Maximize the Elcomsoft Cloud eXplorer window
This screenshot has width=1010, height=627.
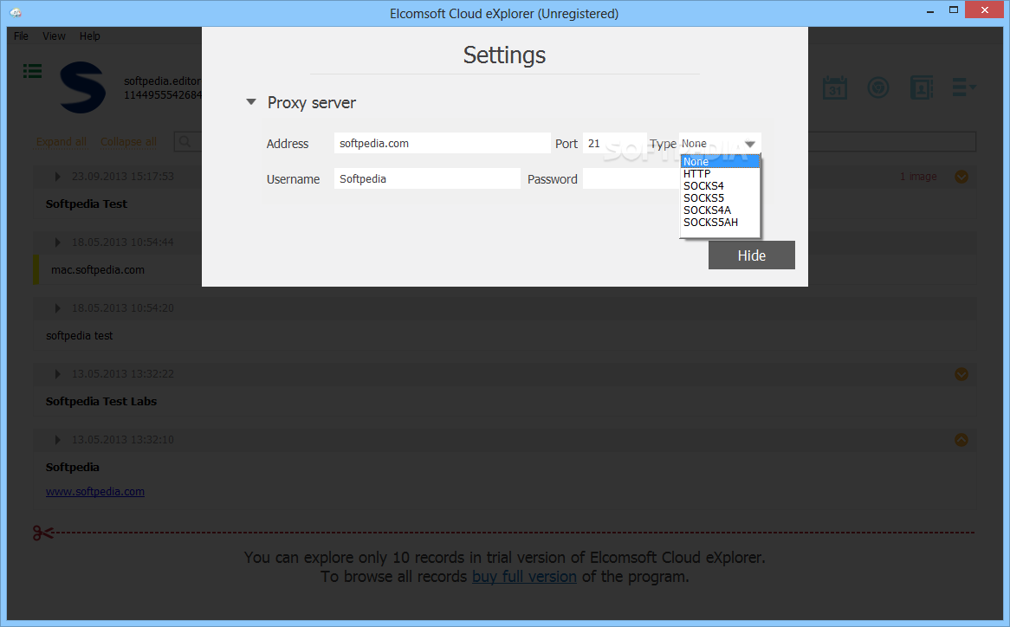tap(954, 10)
